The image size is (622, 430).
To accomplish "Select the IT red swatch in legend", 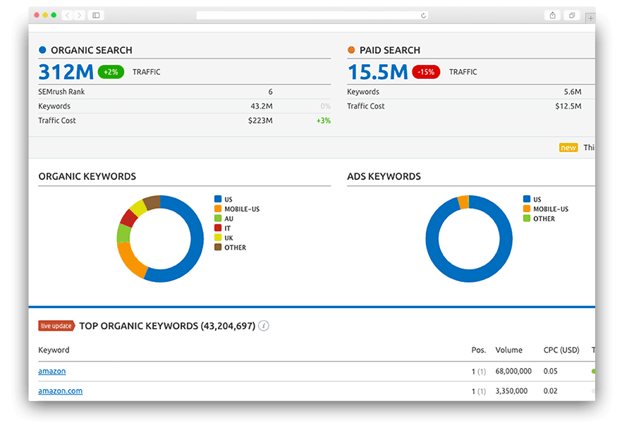I will pos(218,228).
